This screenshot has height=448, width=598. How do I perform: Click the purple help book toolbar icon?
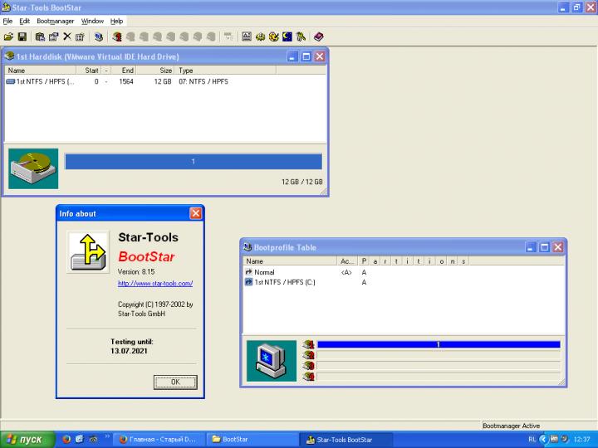319,37
